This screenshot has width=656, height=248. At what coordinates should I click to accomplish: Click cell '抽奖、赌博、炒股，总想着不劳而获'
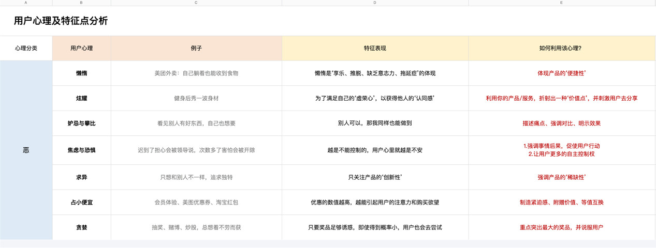(196, 227)
